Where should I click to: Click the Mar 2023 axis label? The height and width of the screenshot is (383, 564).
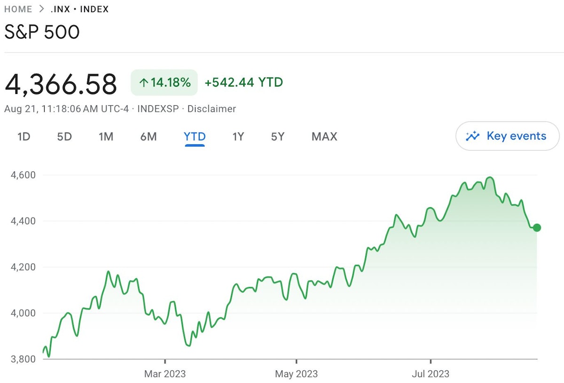pyautogui.click(x=165, y=374)
